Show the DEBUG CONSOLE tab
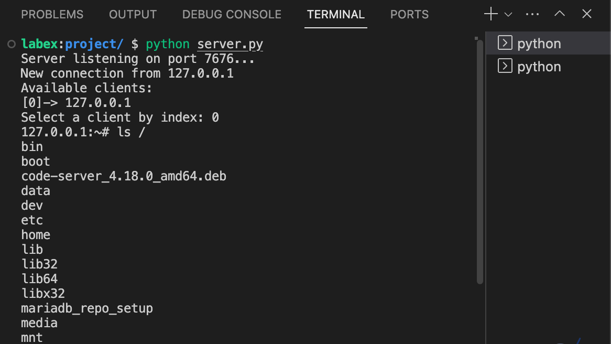The width and height of the screenshot is (611, 344). [232, 15]
